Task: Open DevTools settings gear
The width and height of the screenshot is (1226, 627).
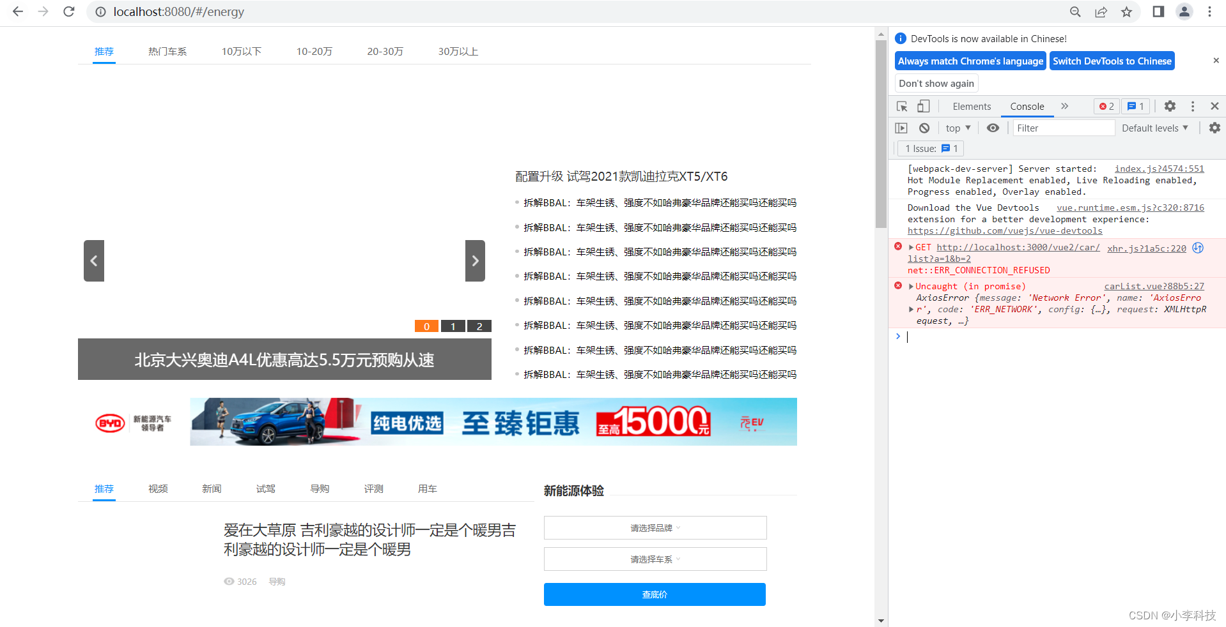Action: (1170, 106)
